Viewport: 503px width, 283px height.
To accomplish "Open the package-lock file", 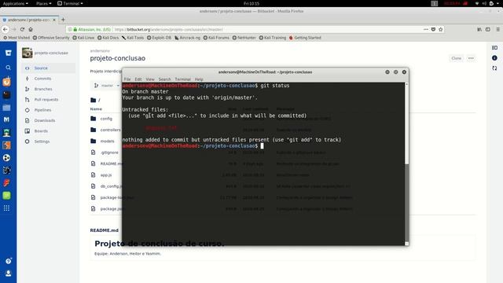I will pos(111,197).
